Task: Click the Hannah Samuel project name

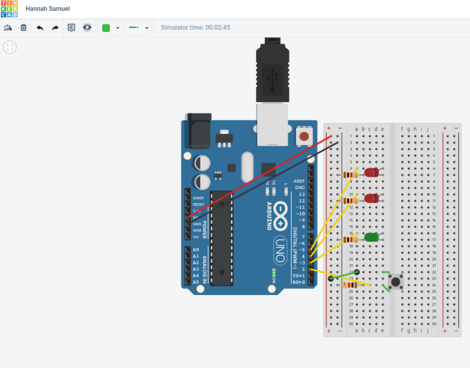Action: coord(48,8)
